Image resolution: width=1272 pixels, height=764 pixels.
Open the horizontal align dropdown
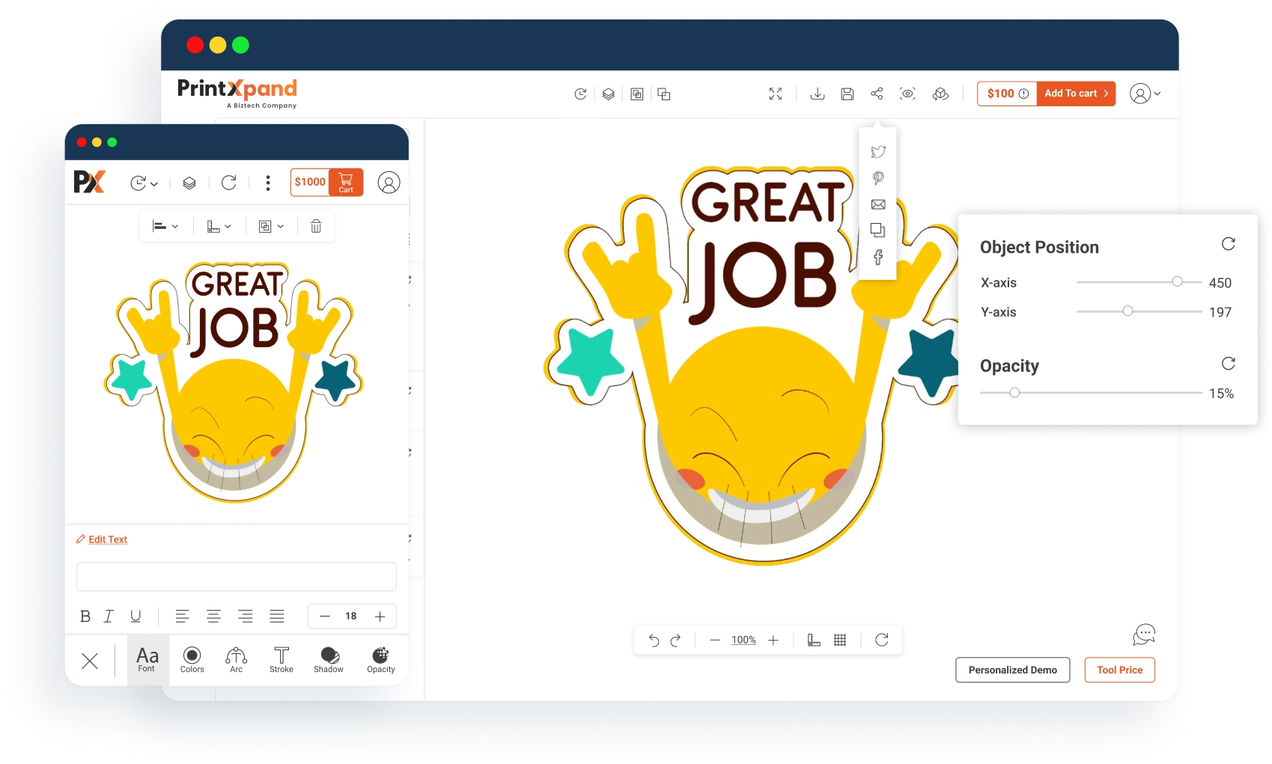pyautogui.click(x=165, y=226)
